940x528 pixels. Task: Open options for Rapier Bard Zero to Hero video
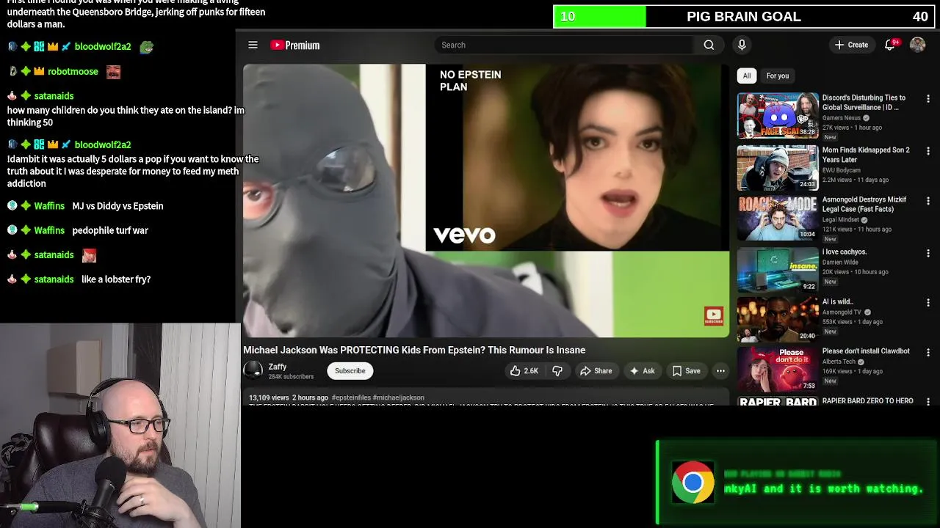point(928,402)
